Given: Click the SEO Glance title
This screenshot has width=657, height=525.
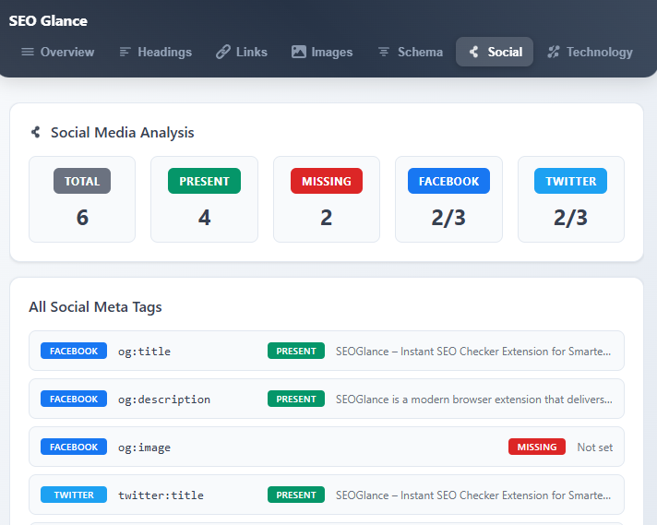Looking at the screenshot, I should pyautogui.click(x=48, y=21).
